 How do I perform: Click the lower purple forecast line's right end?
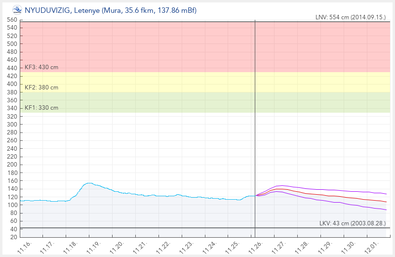(x=386, y=210)
